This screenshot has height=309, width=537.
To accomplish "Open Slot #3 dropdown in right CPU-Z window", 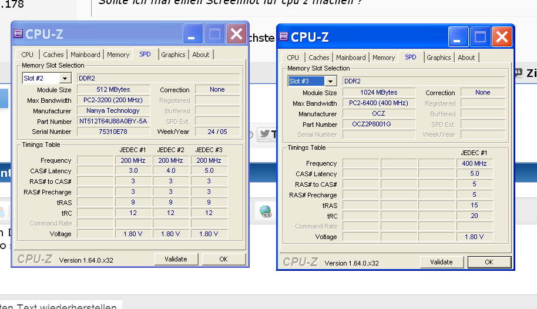I will [x=330, y=81].
